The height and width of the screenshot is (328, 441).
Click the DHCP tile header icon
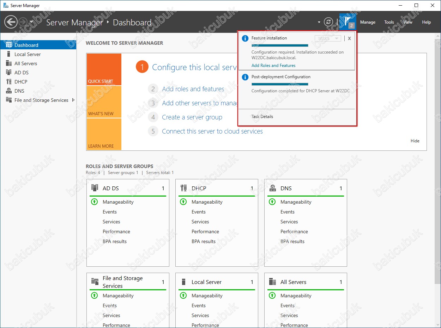[x=183, y=188]
